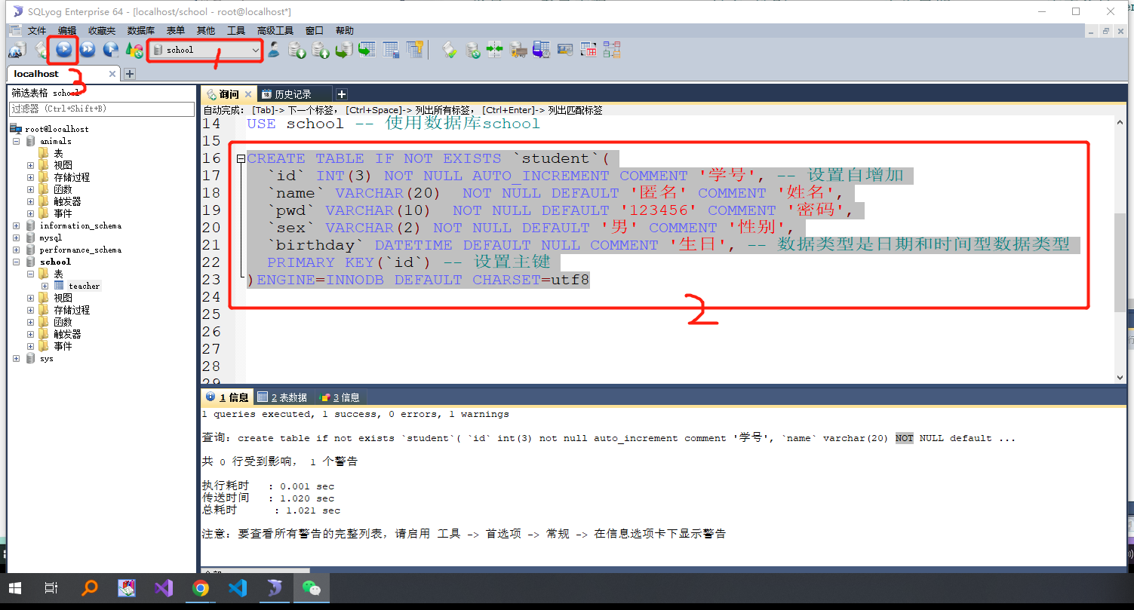The image size is (1134, 610).
Task: Click the database icon with green down arrow
Action: click(297, 50)
